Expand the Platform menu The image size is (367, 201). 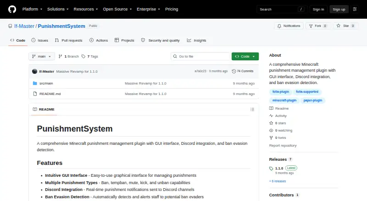pyautogui.click(x=32, y=9)
